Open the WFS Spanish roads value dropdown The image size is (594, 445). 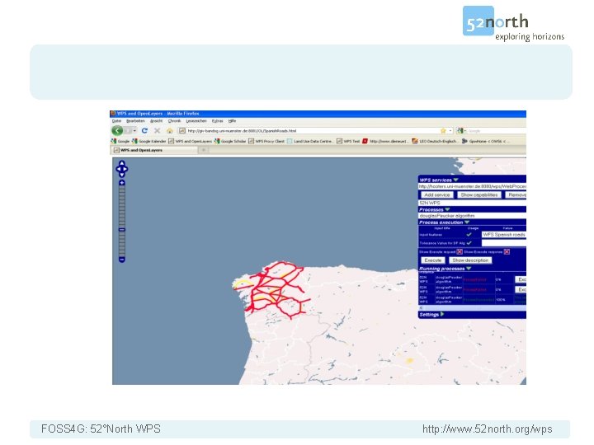(x=503, y=235)
